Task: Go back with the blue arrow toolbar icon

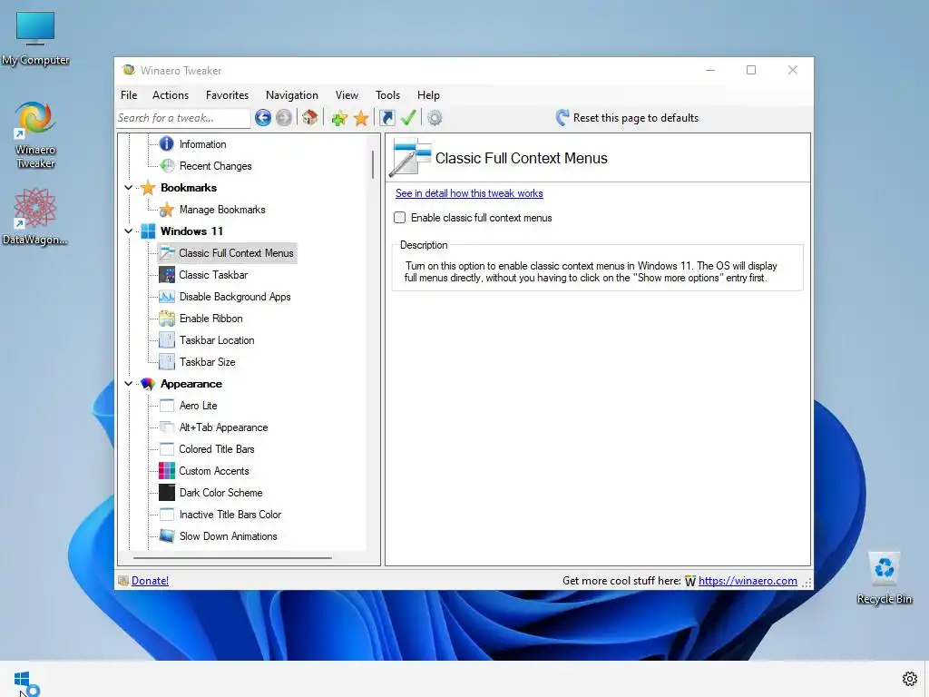Action: pos(263,118)
